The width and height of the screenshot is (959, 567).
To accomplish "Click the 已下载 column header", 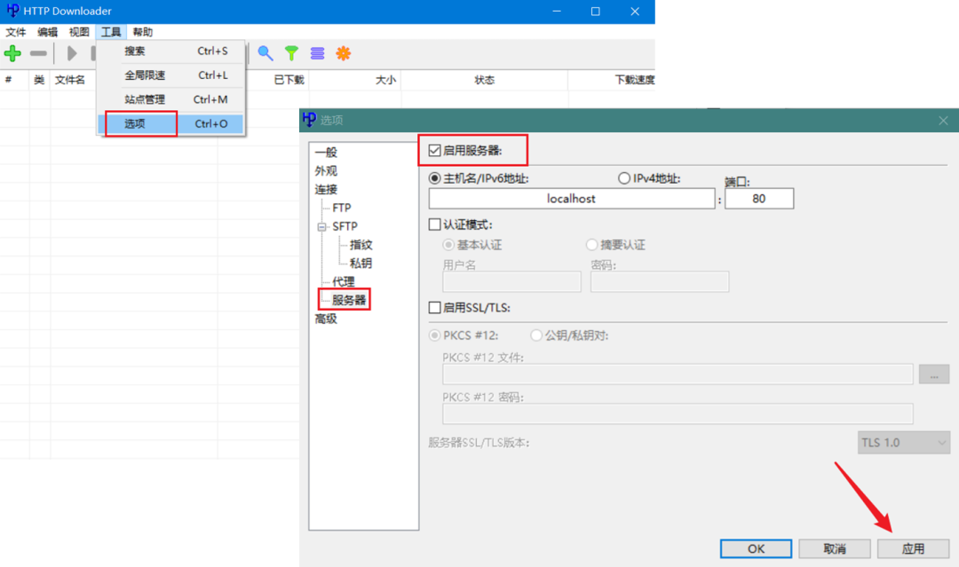I will click(x=289, y=80).
